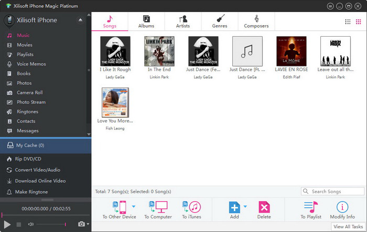Image resolution: width=367 pixels, height=232 pixels.
Task: Click the To iTunes transfer icon
Action: point(191,207)
